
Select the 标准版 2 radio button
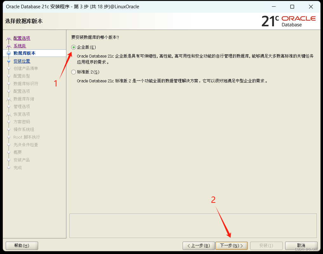pos(73,72)
